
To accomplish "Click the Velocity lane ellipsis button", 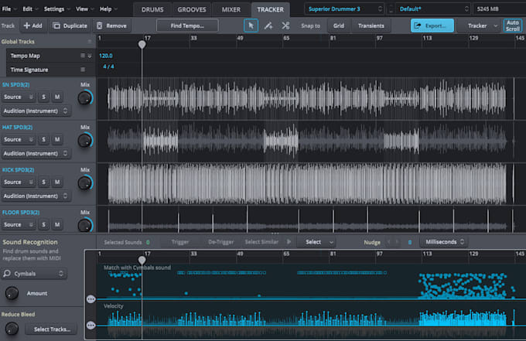I will tap(91, 325).
